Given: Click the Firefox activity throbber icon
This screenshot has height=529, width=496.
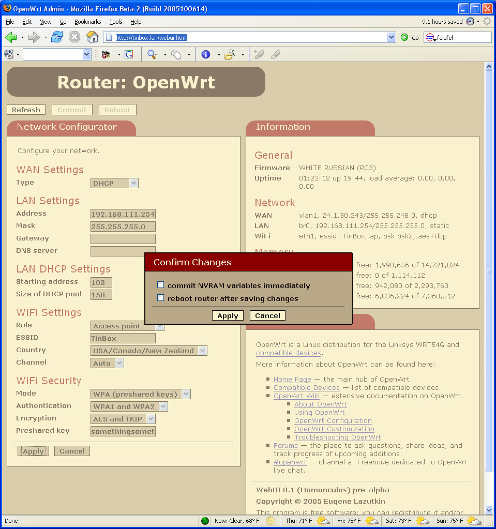Looking at the screenshot, I should click(x=487, y=22).
